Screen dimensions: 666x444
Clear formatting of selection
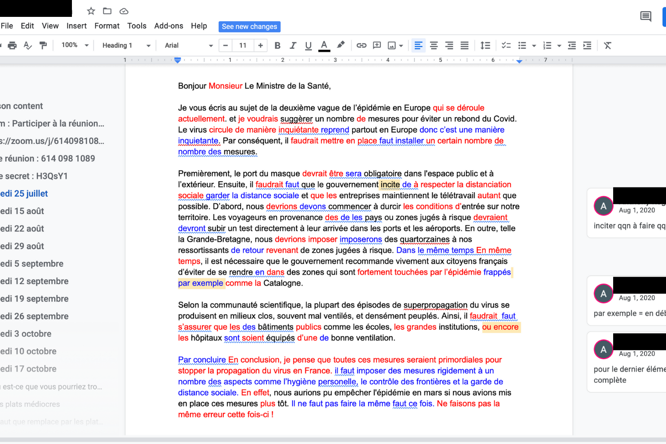coord(608,45)
